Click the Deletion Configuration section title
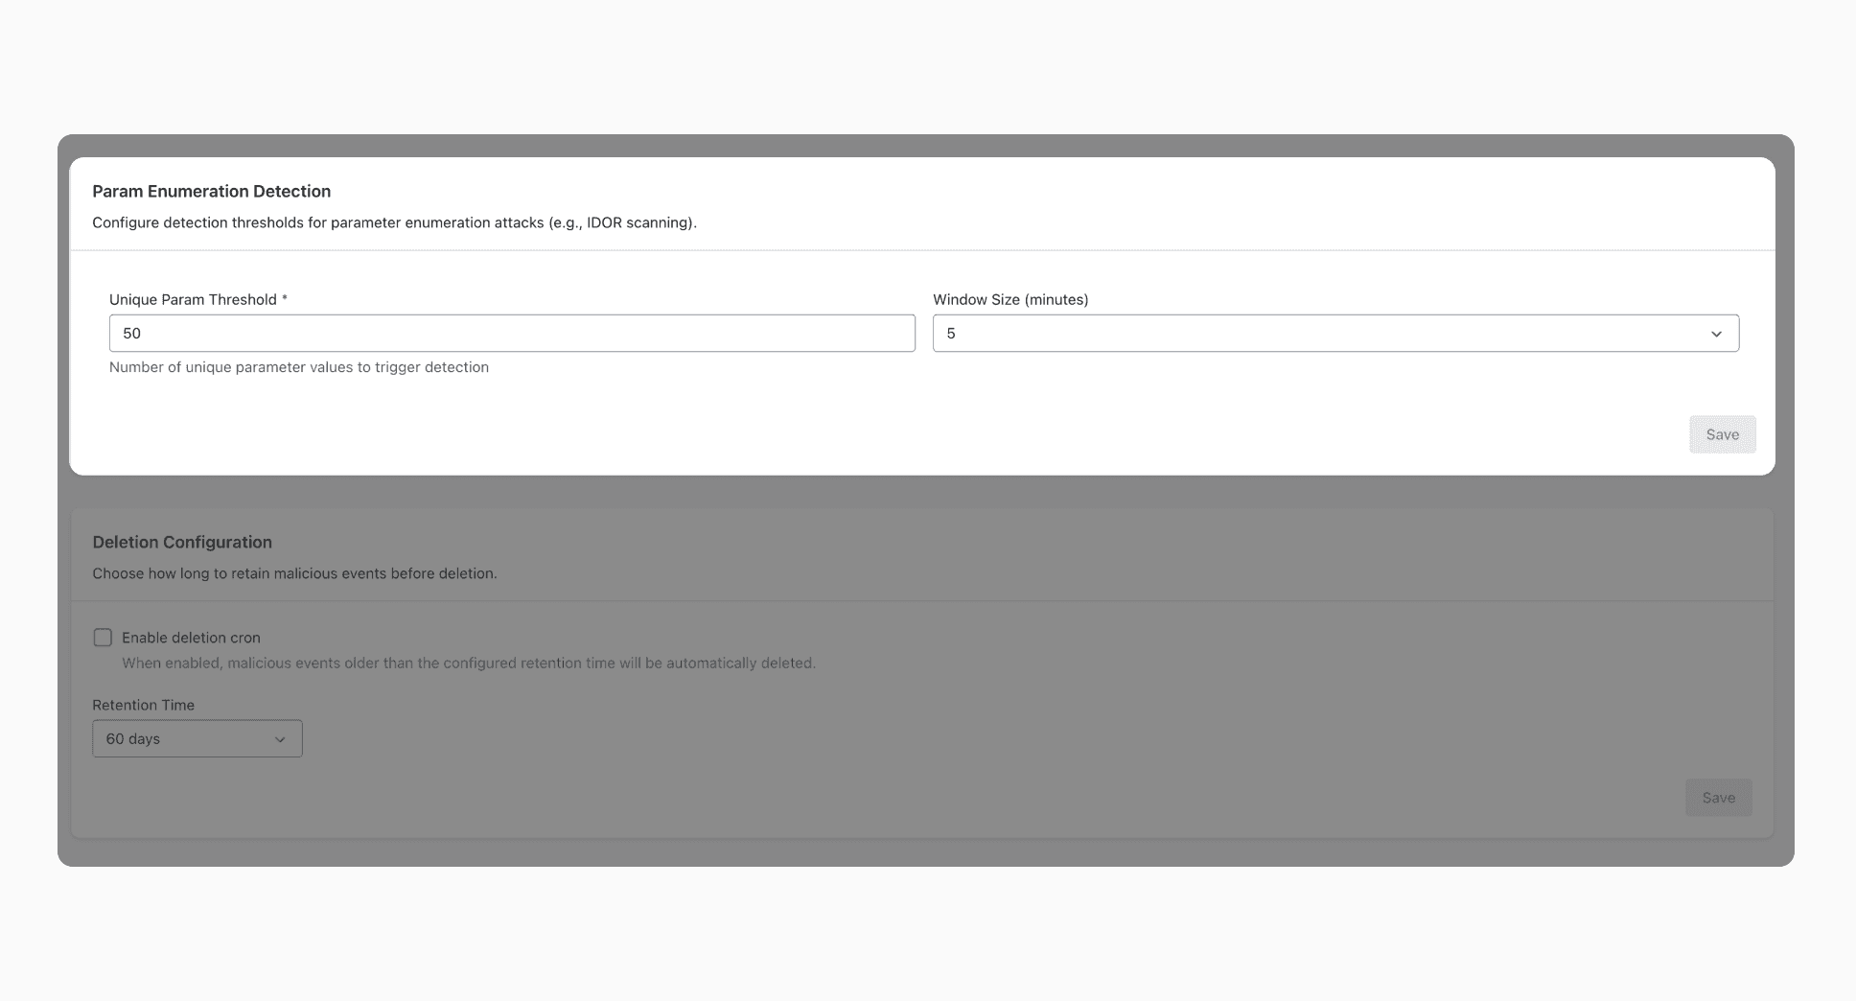Screen dimensions: 1856x1001 [181, 542]
